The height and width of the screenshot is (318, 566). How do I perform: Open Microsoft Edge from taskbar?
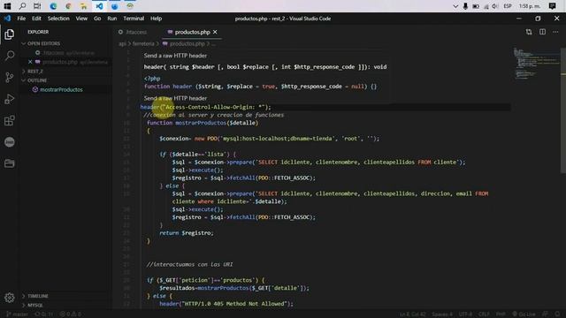click(53, 6)
